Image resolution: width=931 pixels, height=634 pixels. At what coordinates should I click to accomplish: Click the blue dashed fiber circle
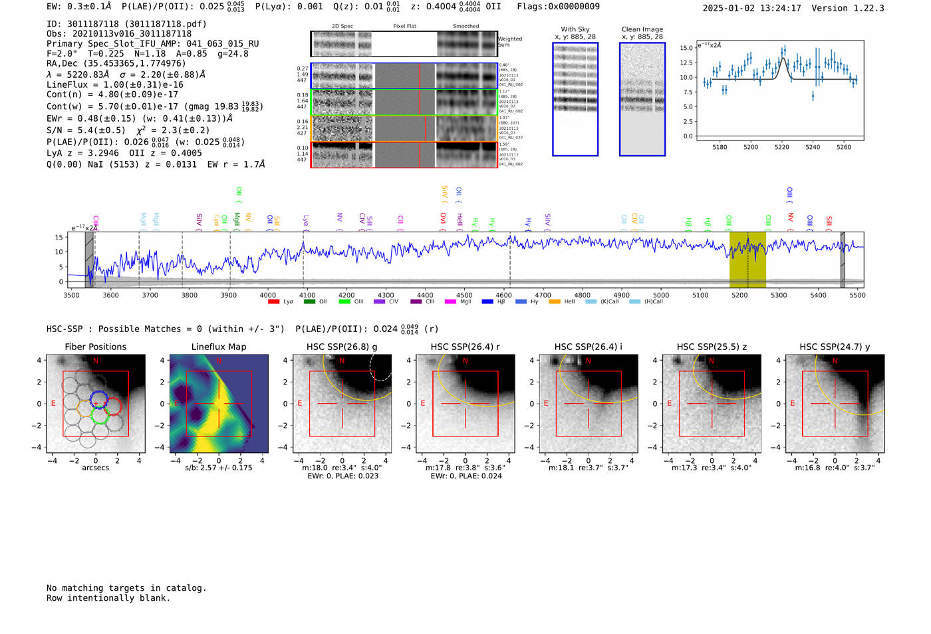pyautogui.click(x=98, y=400)
